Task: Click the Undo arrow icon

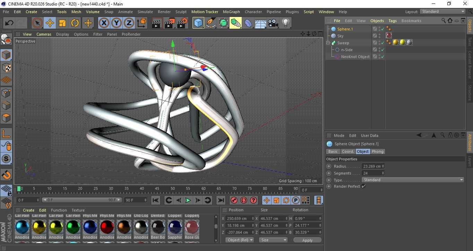Action: pyautogui.click(x=9, y=23)
